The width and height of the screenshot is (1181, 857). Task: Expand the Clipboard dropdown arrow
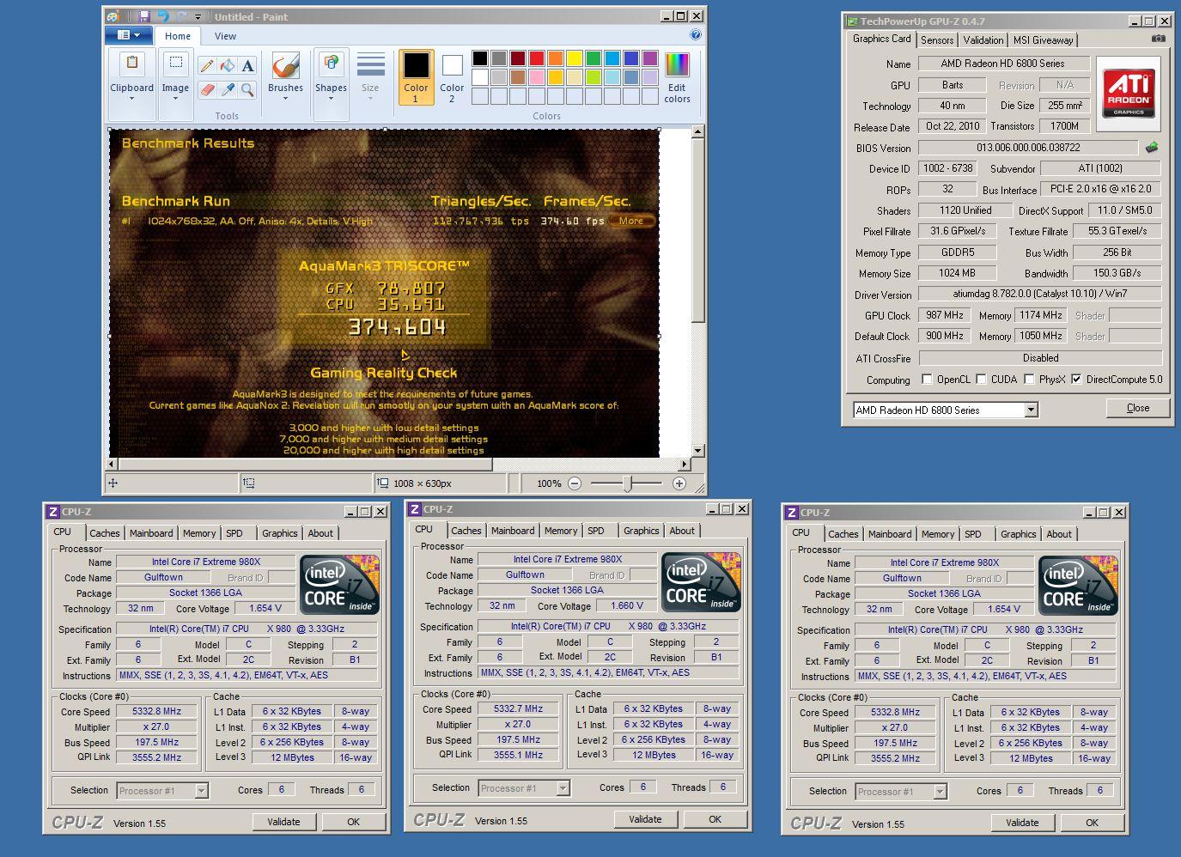pos(131,99)
